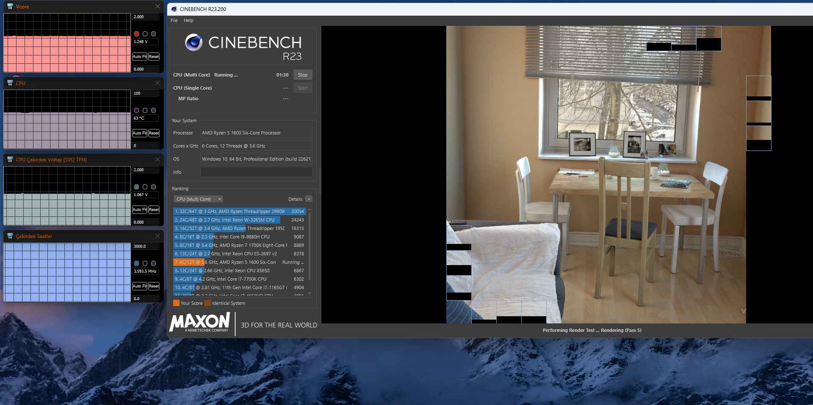The height and width of the screenshot is (405, 813).
Task: Click Reset in CPU Çekirdek Voltajı window
Action: (154, 210)
